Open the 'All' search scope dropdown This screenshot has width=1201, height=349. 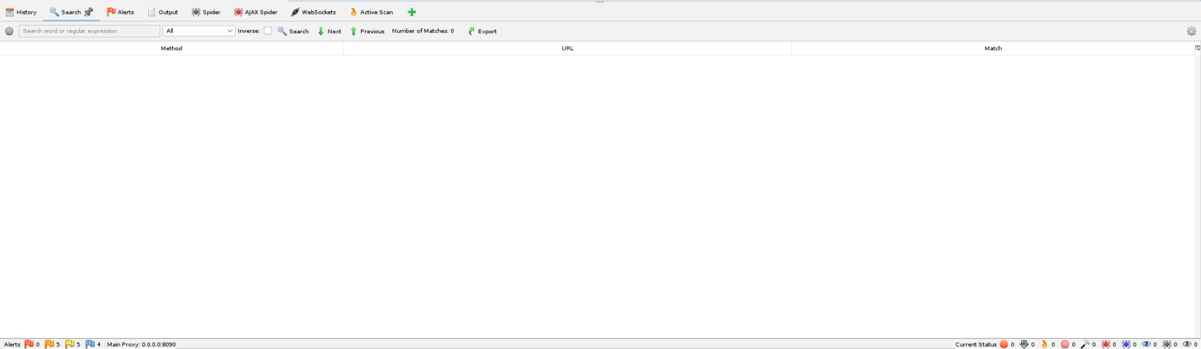tap(198, 31)
